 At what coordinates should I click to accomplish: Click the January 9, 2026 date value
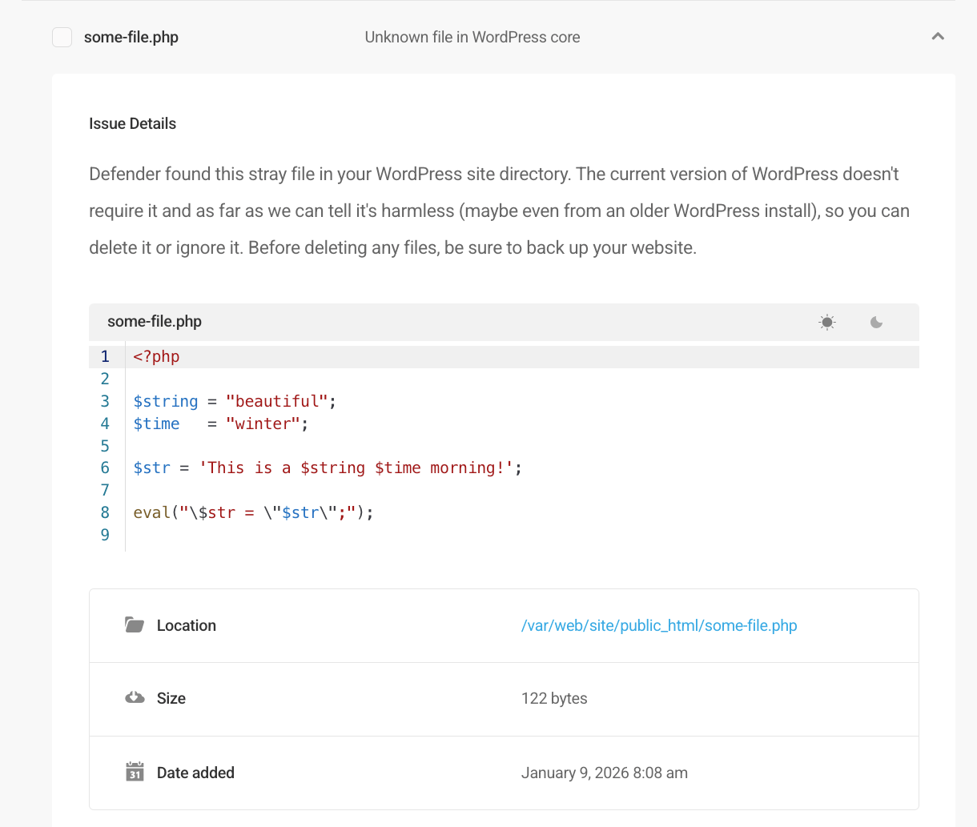coord(604,773)
